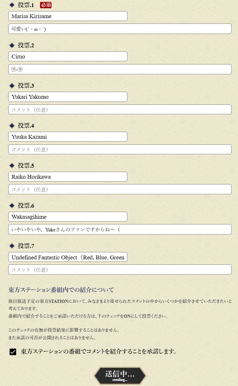The image size is (238, 386).
Task: Click the diamond icon beside 投票.2
Action: tap(12, 45)
